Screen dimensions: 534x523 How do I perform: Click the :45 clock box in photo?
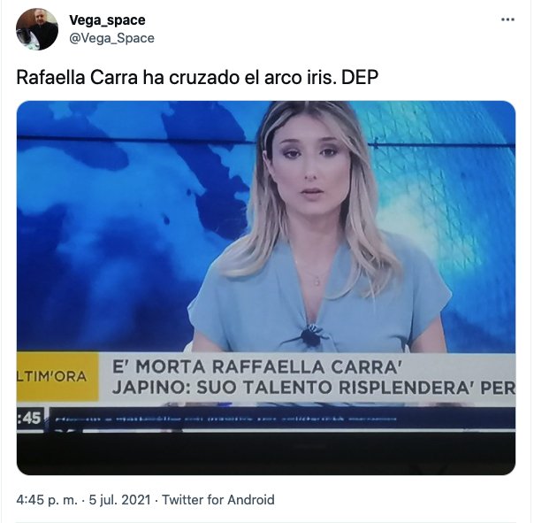click(x=30, y=418)
